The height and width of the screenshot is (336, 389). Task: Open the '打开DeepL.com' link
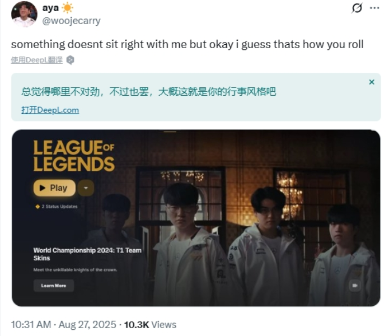[50, 110]
